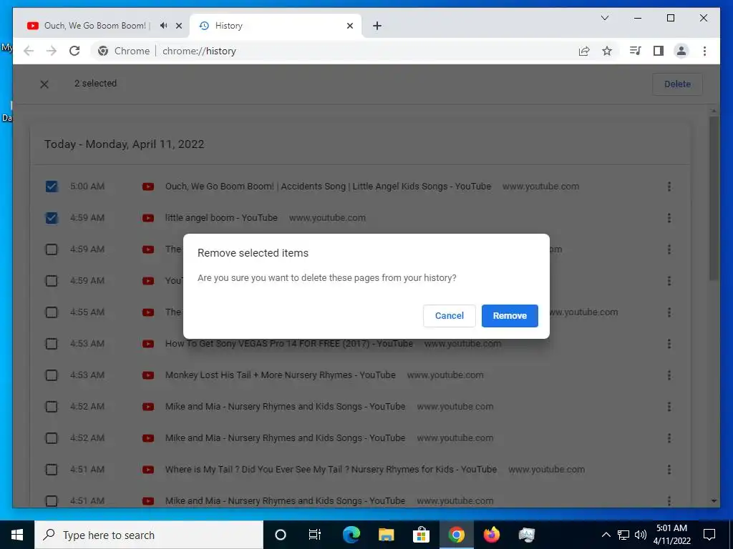The height and width of the screenshot is (549, 733).
Task: Uncheck the 4:59 AM little angel boom entry
Action: click(x=52, y=217)
